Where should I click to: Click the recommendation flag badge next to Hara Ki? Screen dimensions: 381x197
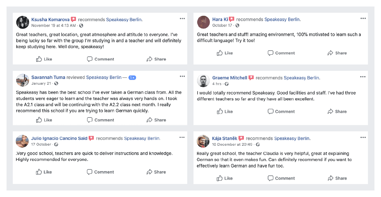[231, 19]
